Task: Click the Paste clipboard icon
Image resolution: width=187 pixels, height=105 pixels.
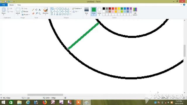Action: (4, 10)
